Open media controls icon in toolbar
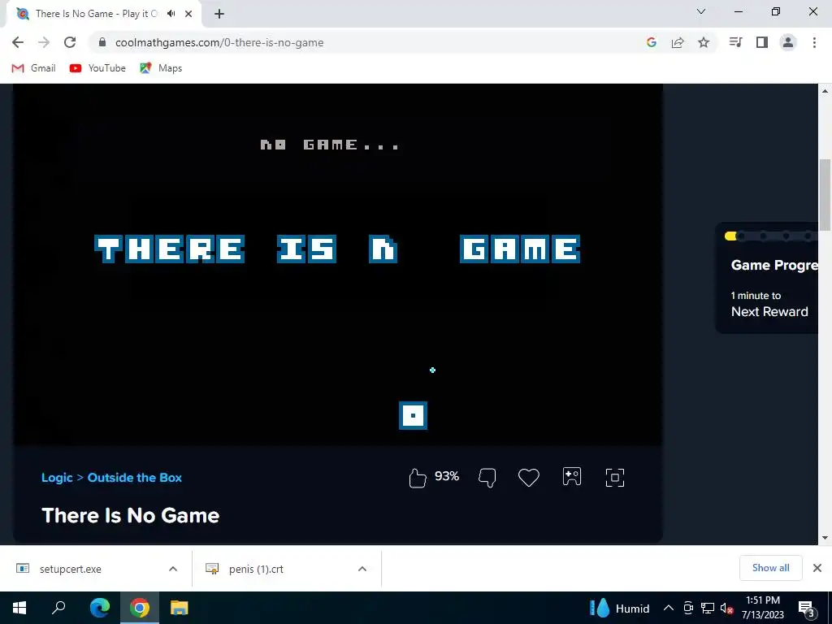The image size is (832, 624). tap(735, 42)
